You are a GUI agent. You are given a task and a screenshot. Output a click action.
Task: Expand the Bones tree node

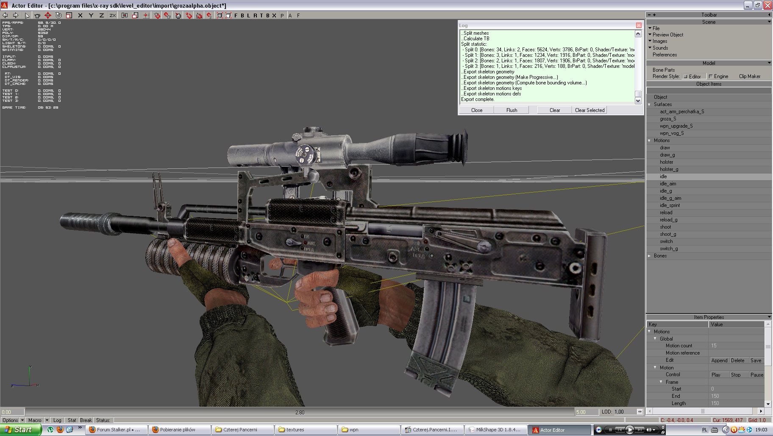(x=650, y=256)
